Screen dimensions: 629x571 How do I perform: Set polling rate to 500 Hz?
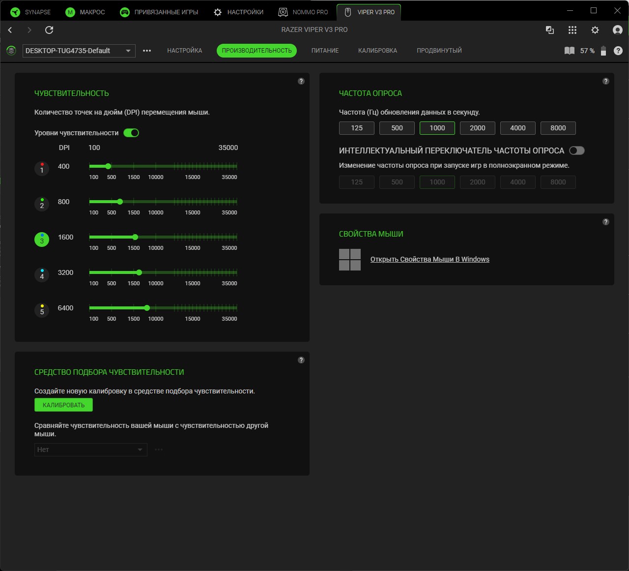click(397, 128)
